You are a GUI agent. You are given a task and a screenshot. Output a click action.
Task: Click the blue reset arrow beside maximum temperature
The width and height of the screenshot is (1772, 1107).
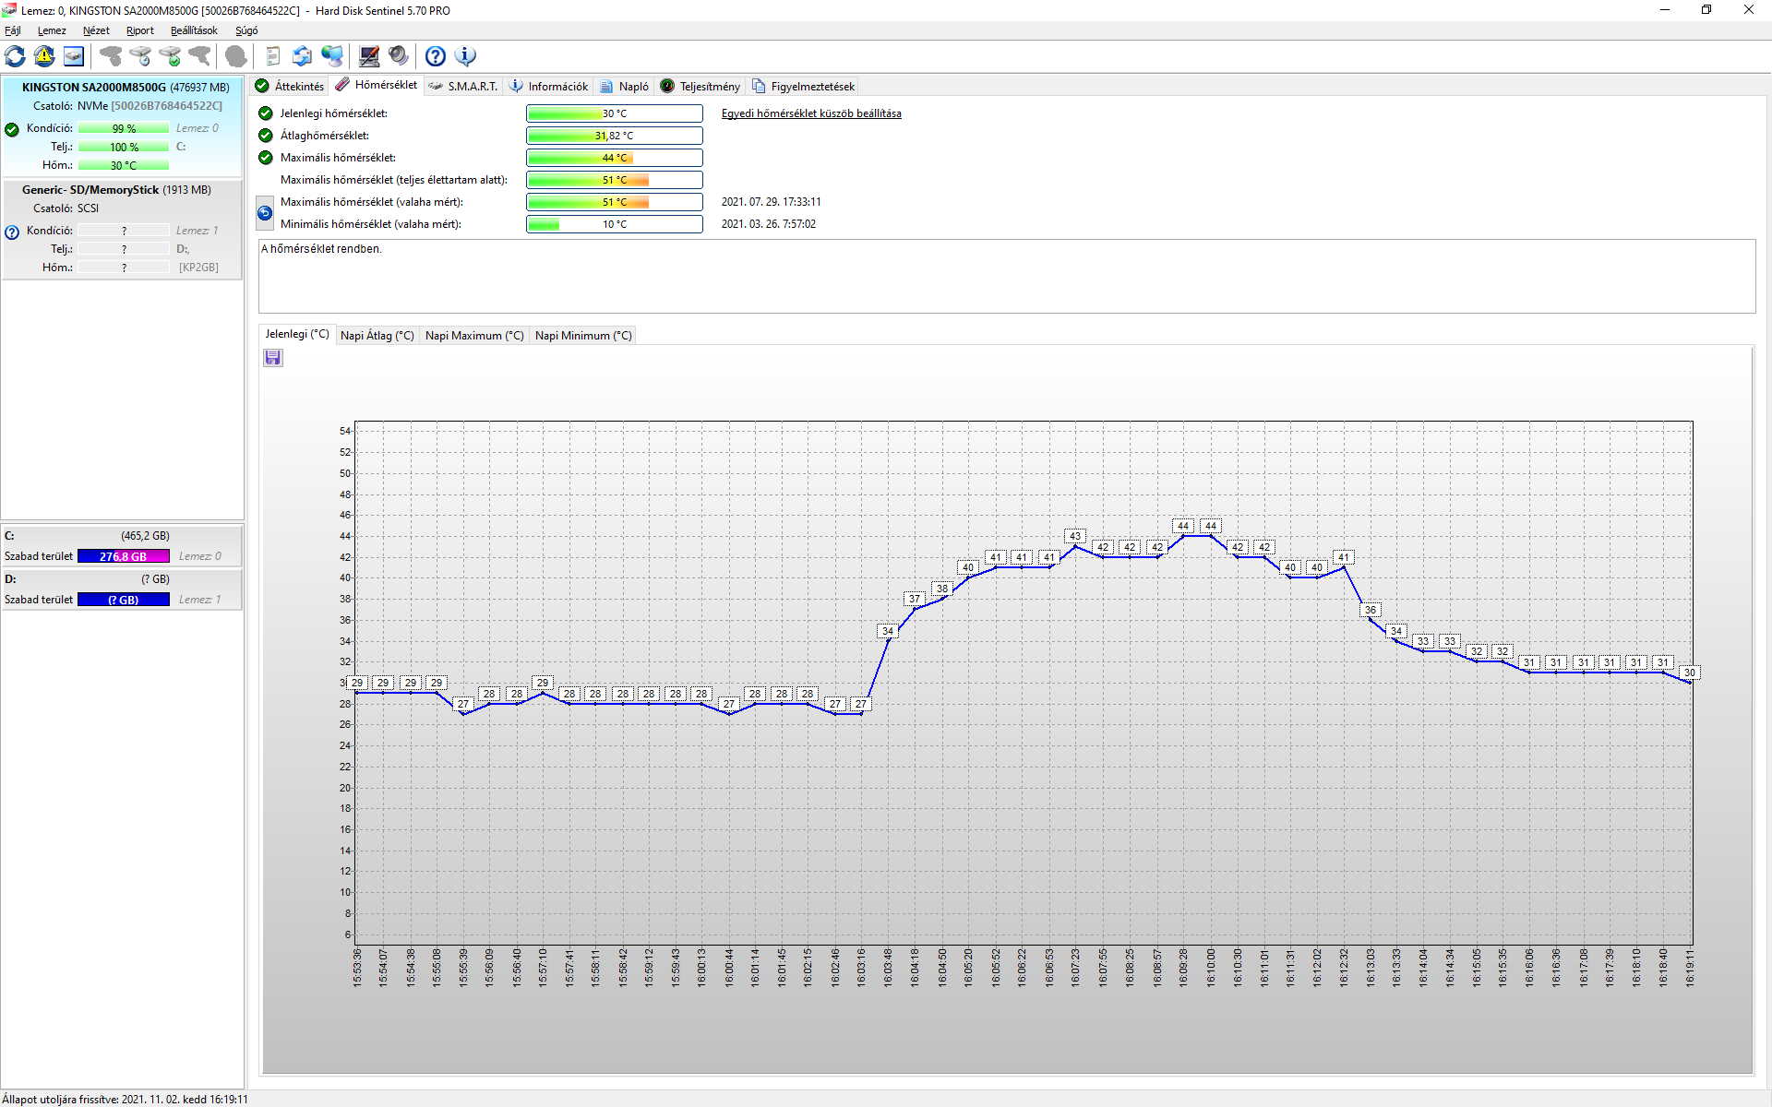265,213
